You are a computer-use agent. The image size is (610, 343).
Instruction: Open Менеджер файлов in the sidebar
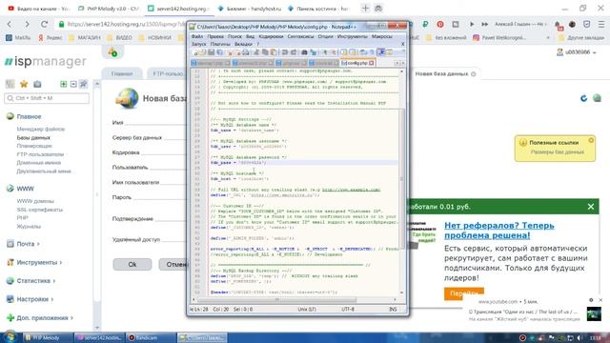pos(40,130)
